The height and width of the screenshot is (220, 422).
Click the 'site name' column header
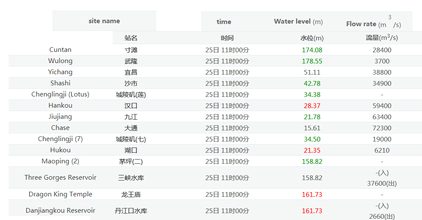point(104,21)
